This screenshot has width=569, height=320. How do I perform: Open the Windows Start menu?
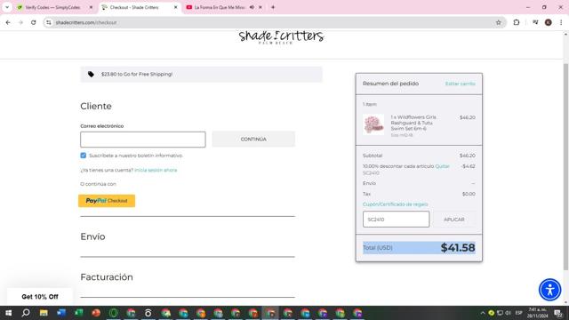point(8,313)
